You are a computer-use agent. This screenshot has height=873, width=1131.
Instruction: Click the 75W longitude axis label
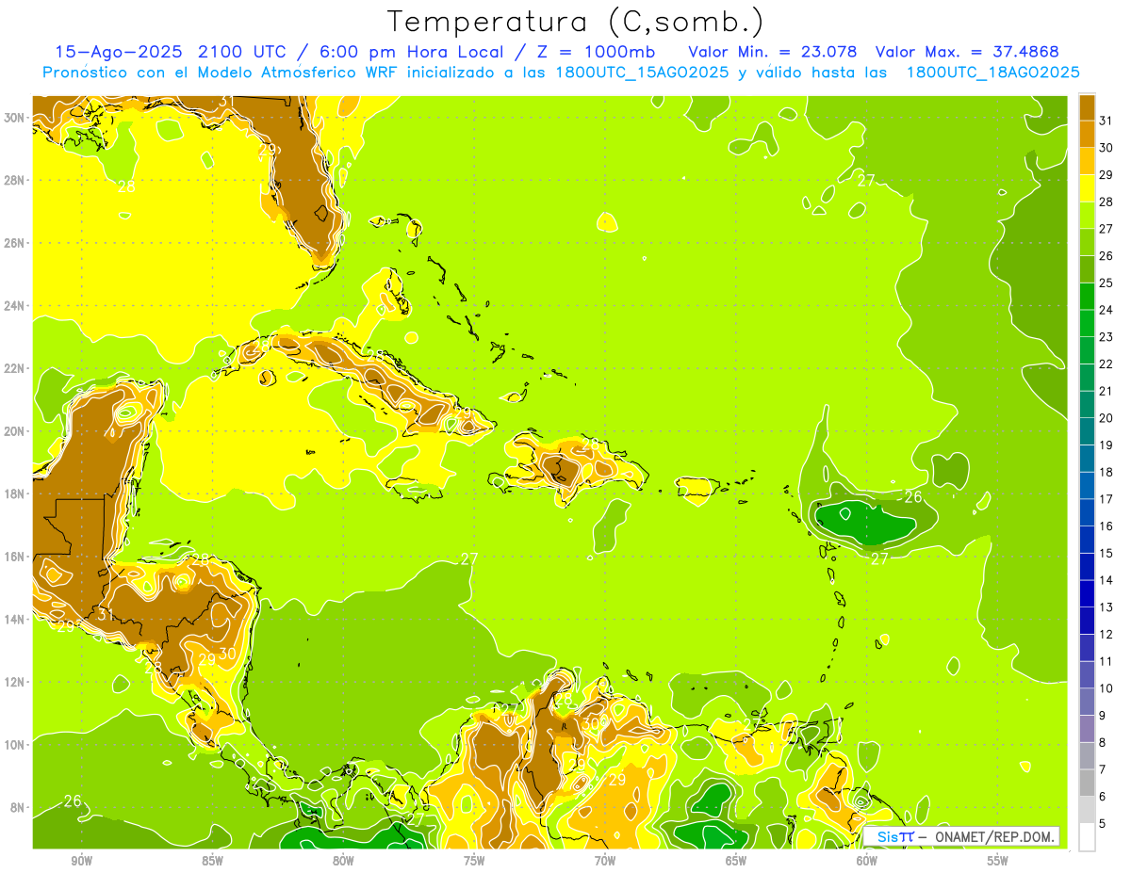474,861
